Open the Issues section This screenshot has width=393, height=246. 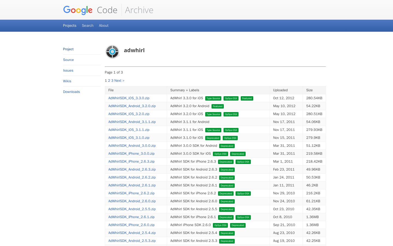68,71
